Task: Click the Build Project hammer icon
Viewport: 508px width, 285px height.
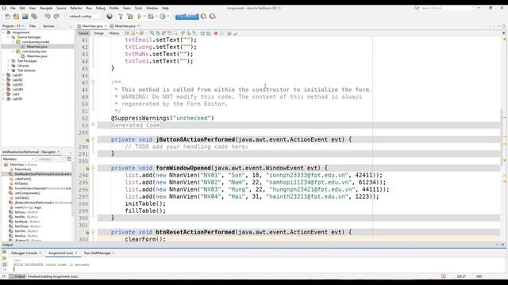Action: tap(120, 16)
